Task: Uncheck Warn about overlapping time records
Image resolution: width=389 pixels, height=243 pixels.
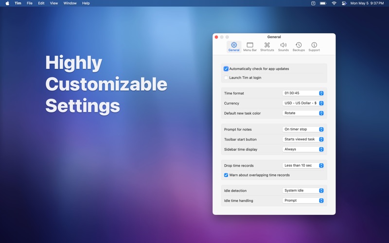Action: [226, 175]
